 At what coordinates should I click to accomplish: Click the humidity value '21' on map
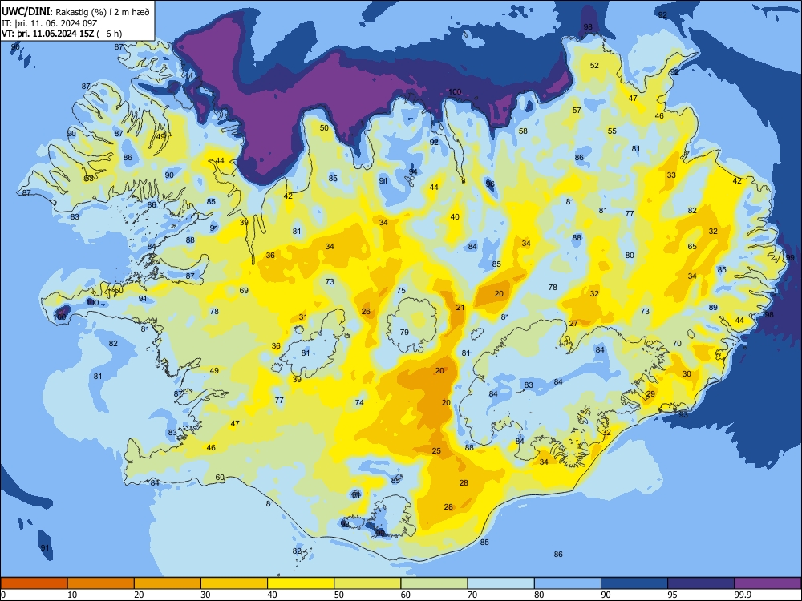pyautogui.click(x=460, y=308)
